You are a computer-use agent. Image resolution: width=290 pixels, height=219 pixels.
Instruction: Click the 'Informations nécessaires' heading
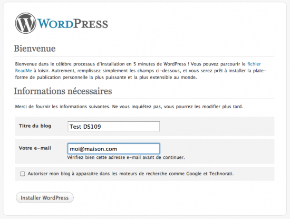pos(63,91)
